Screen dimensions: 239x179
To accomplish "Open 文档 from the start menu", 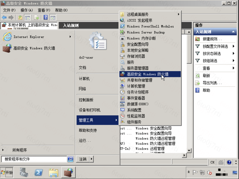I will [97, 68].
